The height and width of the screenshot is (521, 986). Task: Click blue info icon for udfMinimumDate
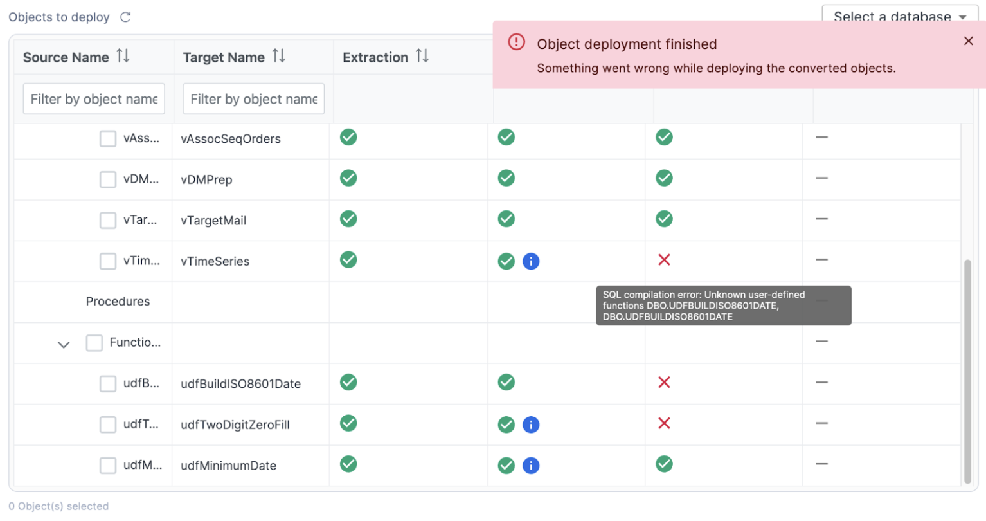tap(531, 466)
